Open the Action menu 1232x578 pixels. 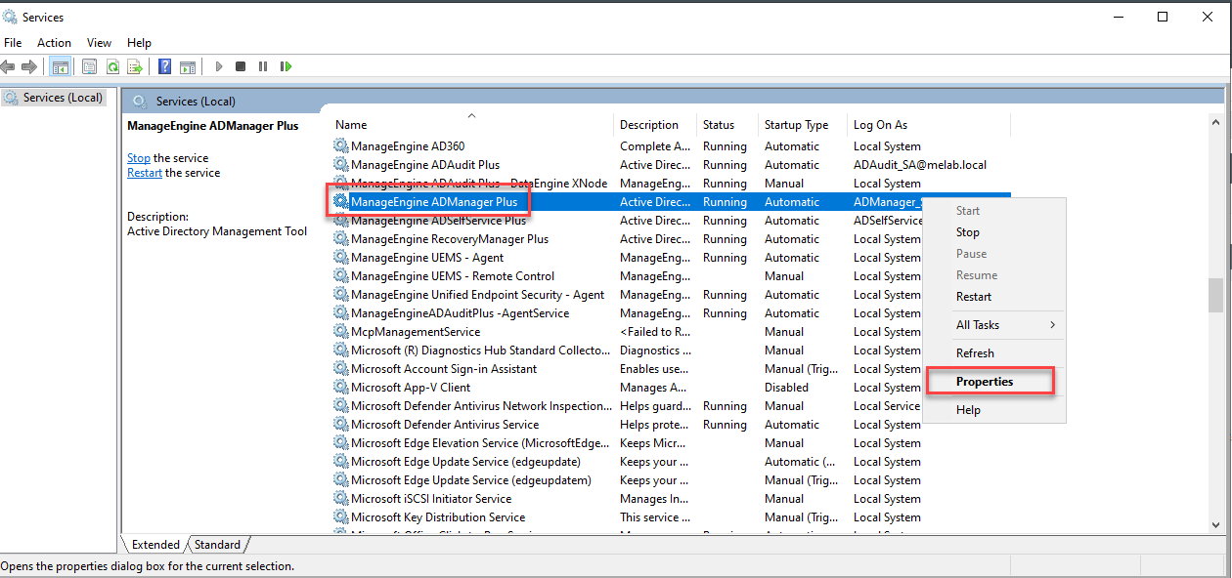(54, 43)
